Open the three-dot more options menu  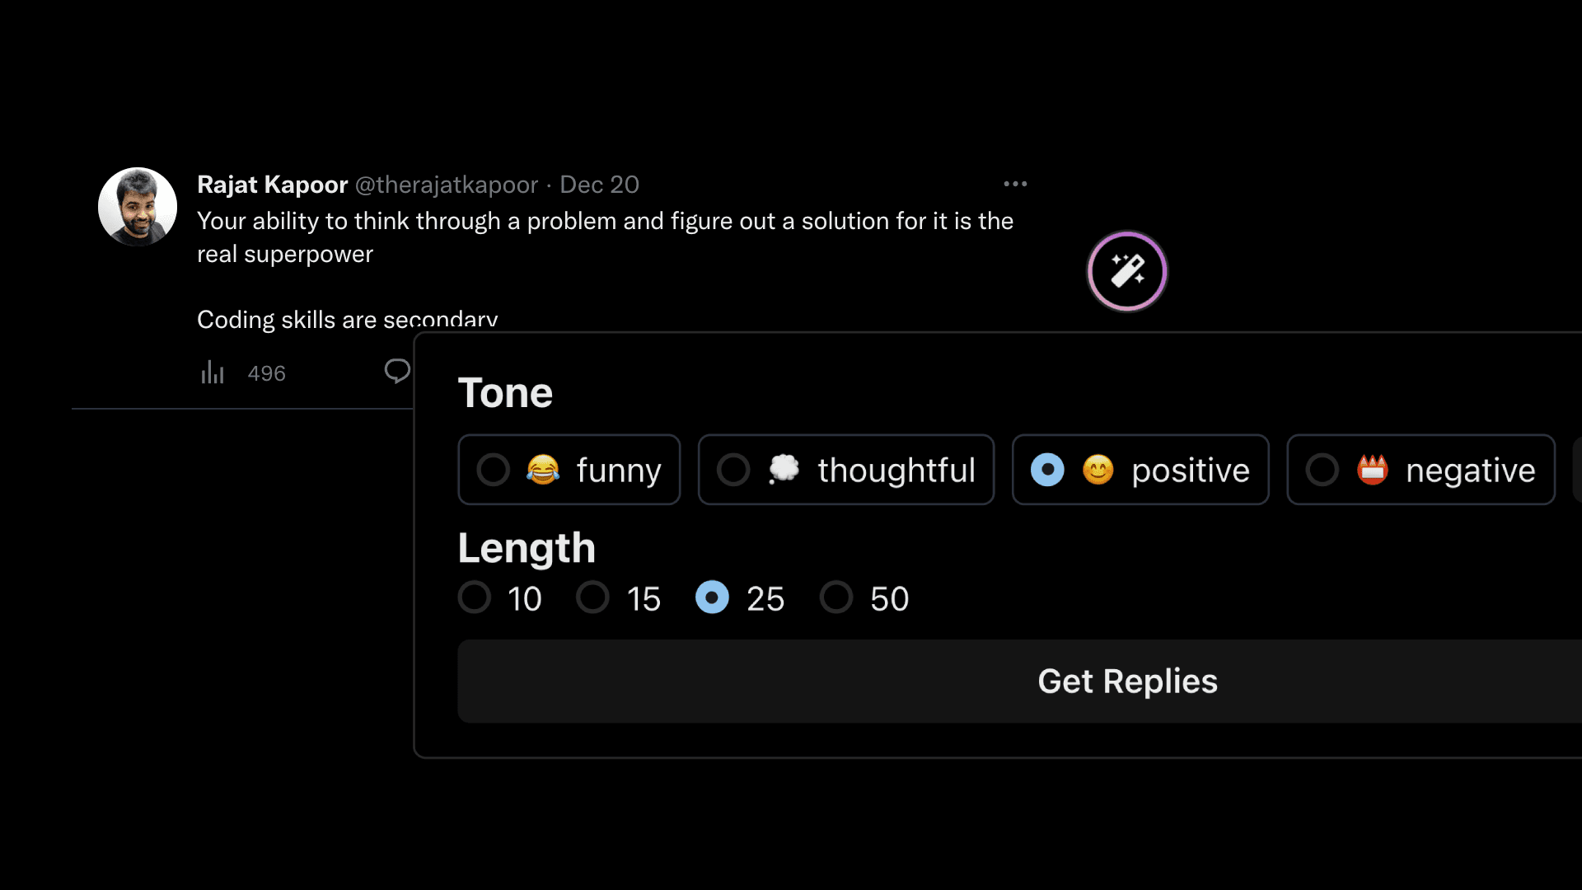tap(1015, 184)
